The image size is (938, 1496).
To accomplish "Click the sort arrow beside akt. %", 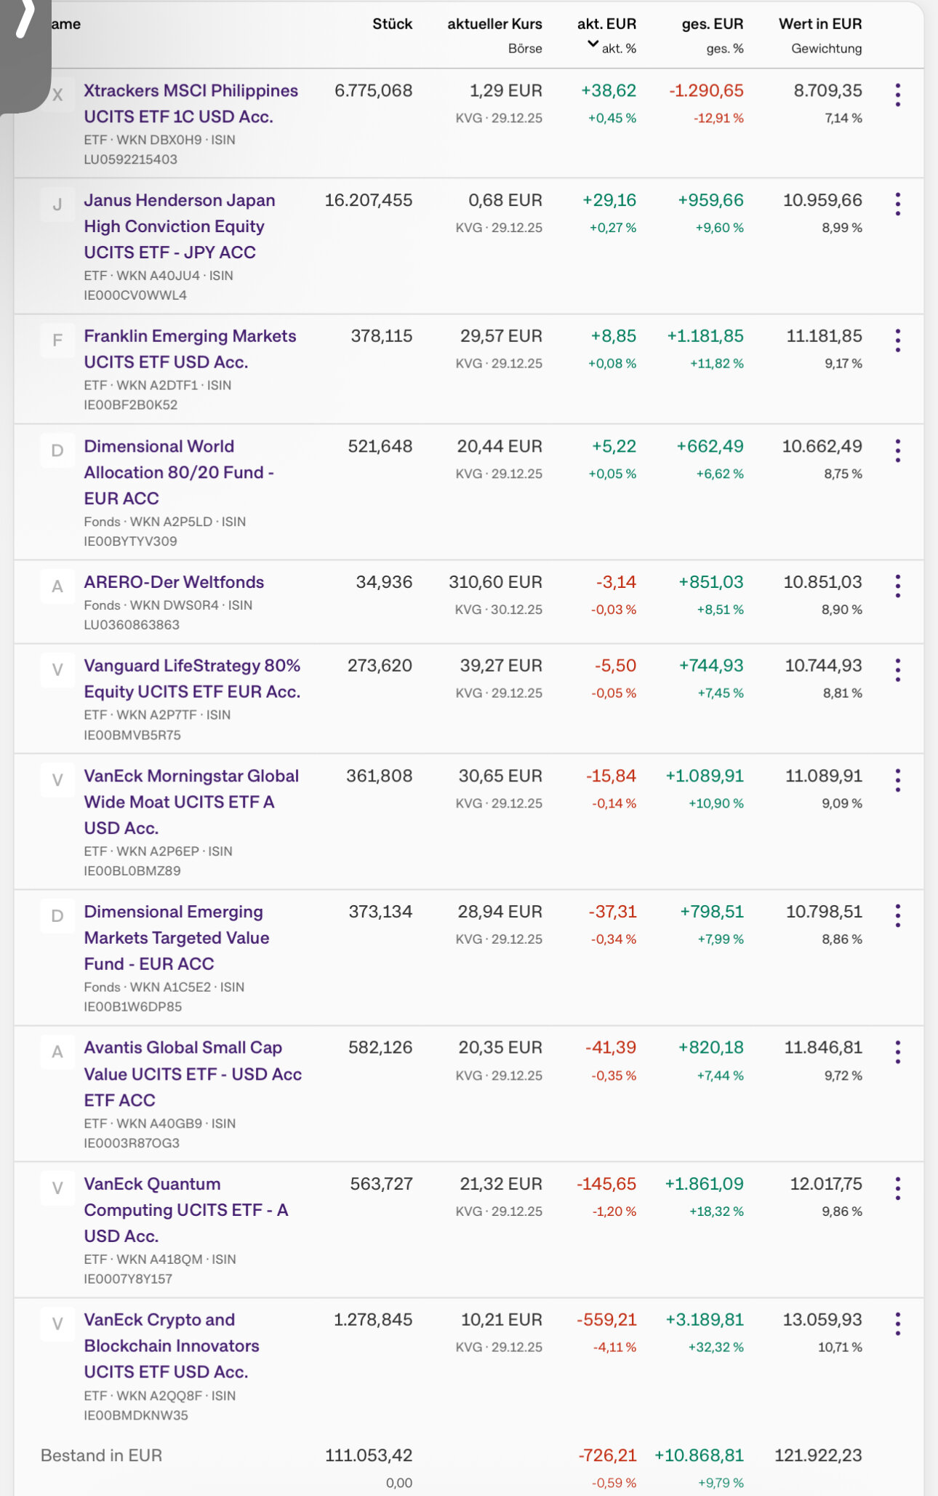I will (x=593, y=45).
